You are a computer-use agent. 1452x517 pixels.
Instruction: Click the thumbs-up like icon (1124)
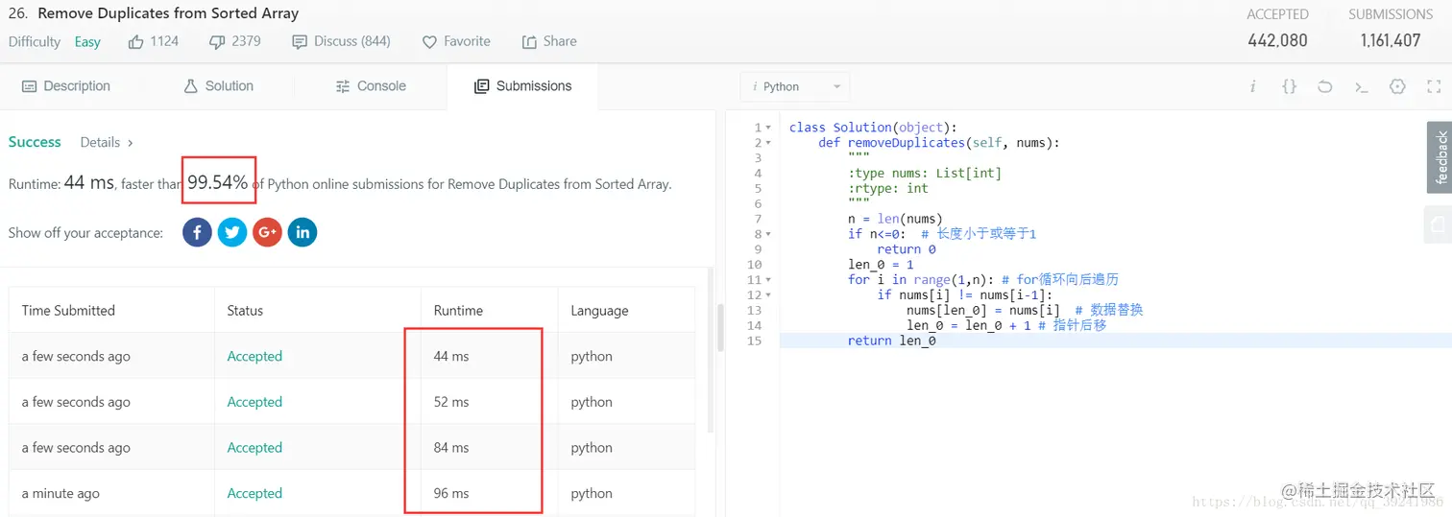135,41
